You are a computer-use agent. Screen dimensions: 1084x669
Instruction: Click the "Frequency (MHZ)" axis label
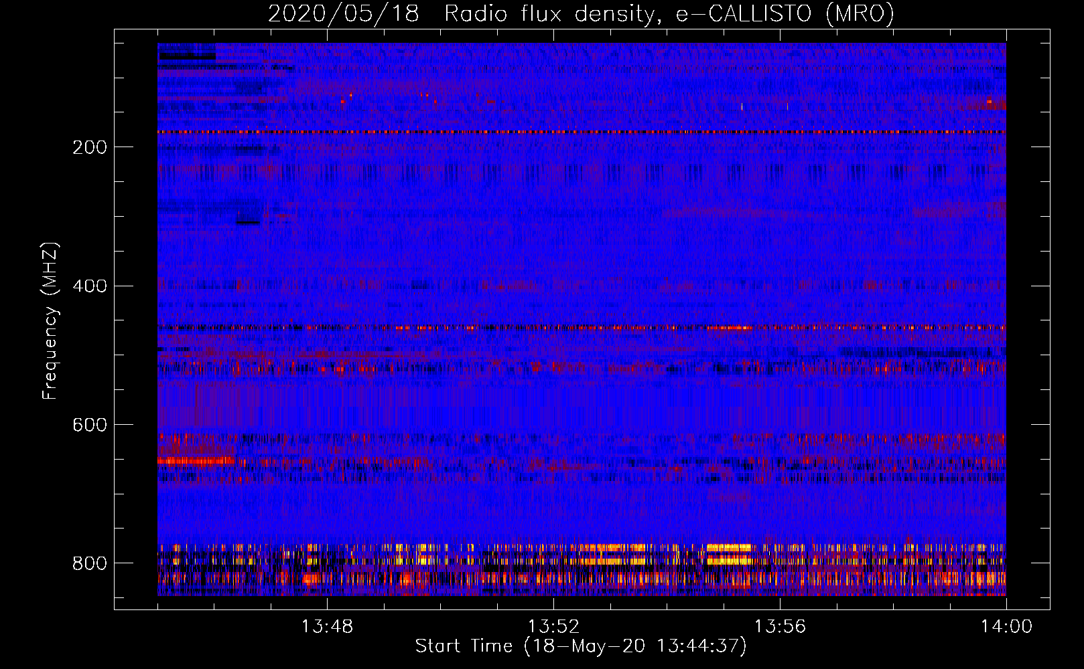(50, 320)
